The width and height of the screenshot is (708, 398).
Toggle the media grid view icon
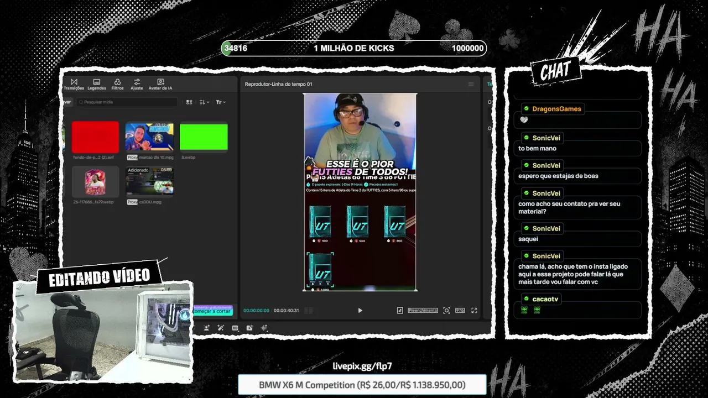[x=189, y=102]
